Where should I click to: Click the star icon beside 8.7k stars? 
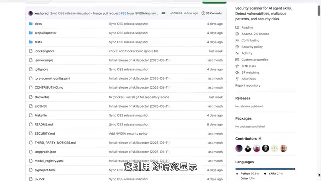(237, 66)
